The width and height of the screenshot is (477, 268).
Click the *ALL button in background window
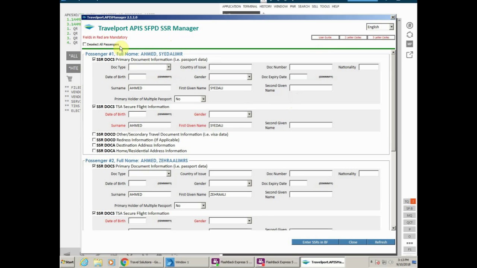73,56
